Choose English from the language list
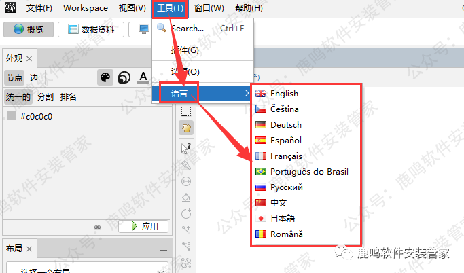Viewport: 464px width, 273px height. [x=284, y=94]
